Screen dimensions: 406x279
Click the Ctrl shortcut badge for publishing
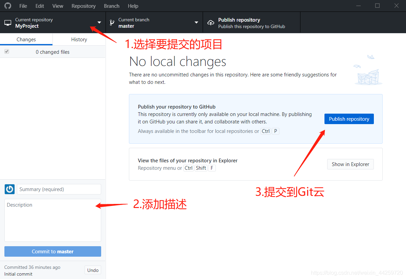266,131
